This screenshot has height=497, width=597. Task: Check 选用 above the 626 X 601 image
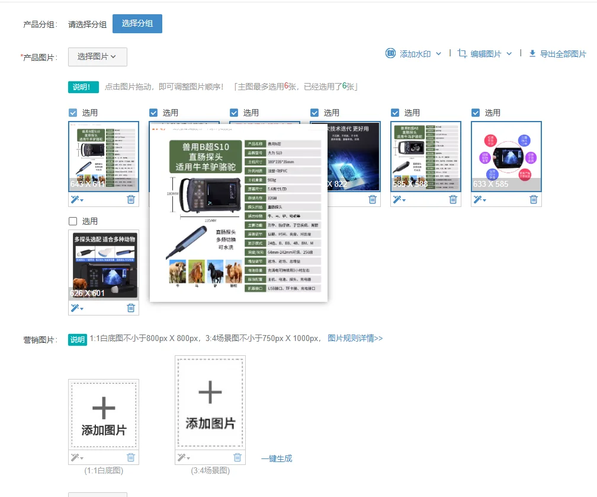pyautogui.click(x=73, y=221)
